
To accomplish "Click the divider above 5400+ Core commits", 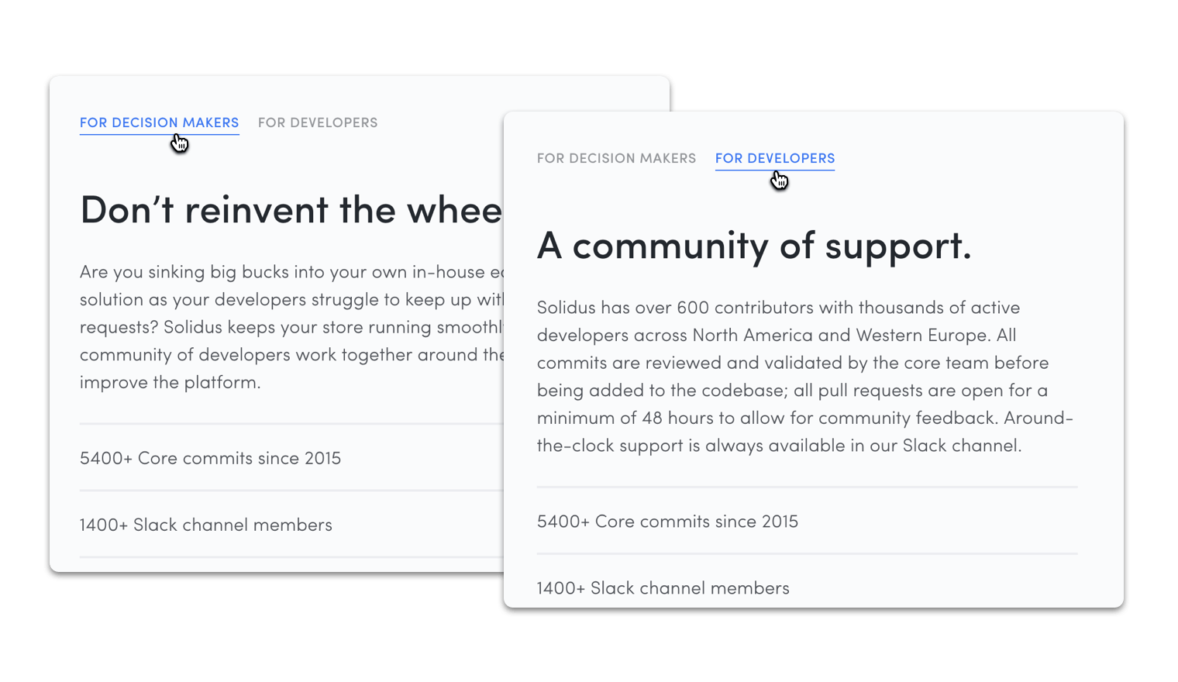I will [807, 487].
